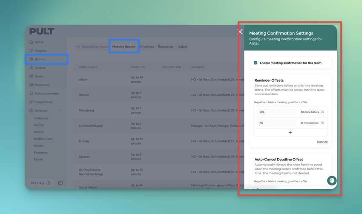The width and height of the screenshot is (362, 214).
Task: Disable meeting confirmation for this room
Action: [x=256, y=63]
